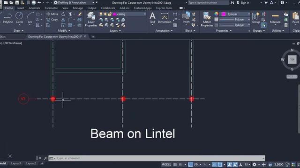This screenshot has height=168, width=300.
Task: Open the object color wheel icon
Action: pos(216,14)
